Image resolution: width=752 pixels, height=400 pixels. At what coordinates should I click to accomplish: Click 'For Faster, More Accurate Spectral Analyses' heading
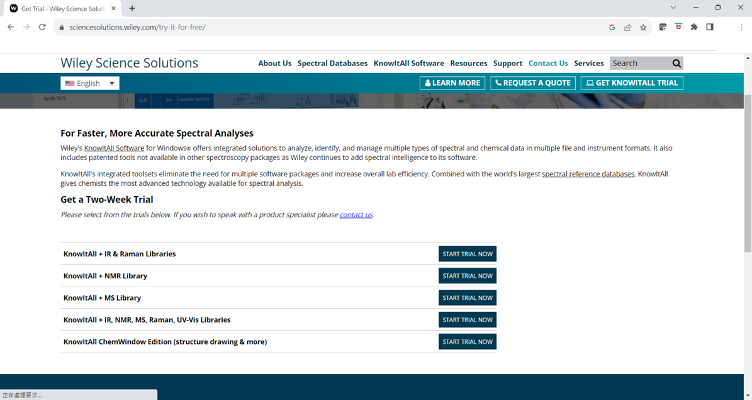click(157, 134)
